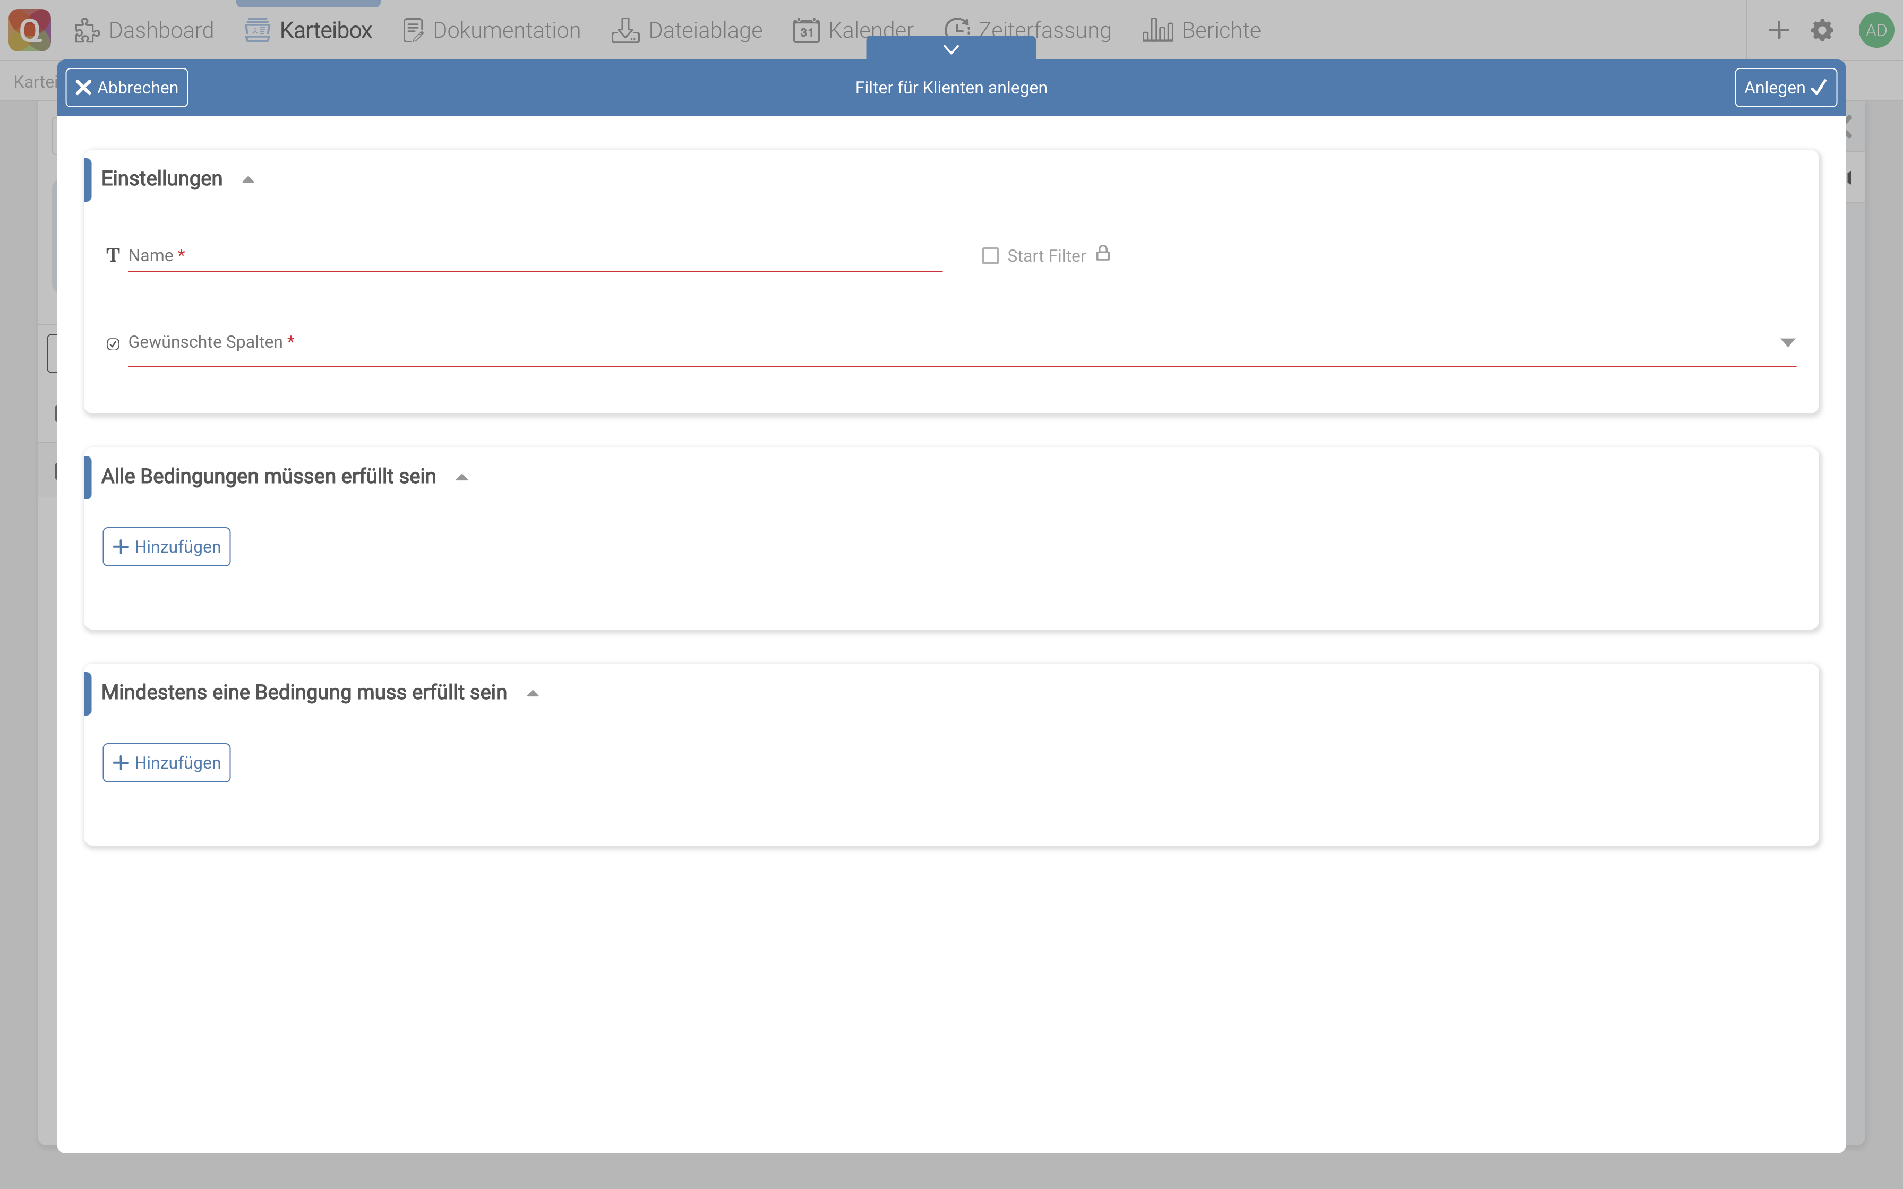Screen dimensions: 1903x1189
Task: Open the Gewünschte Spalten dropdown arrow
Action: click(1787, 342)
